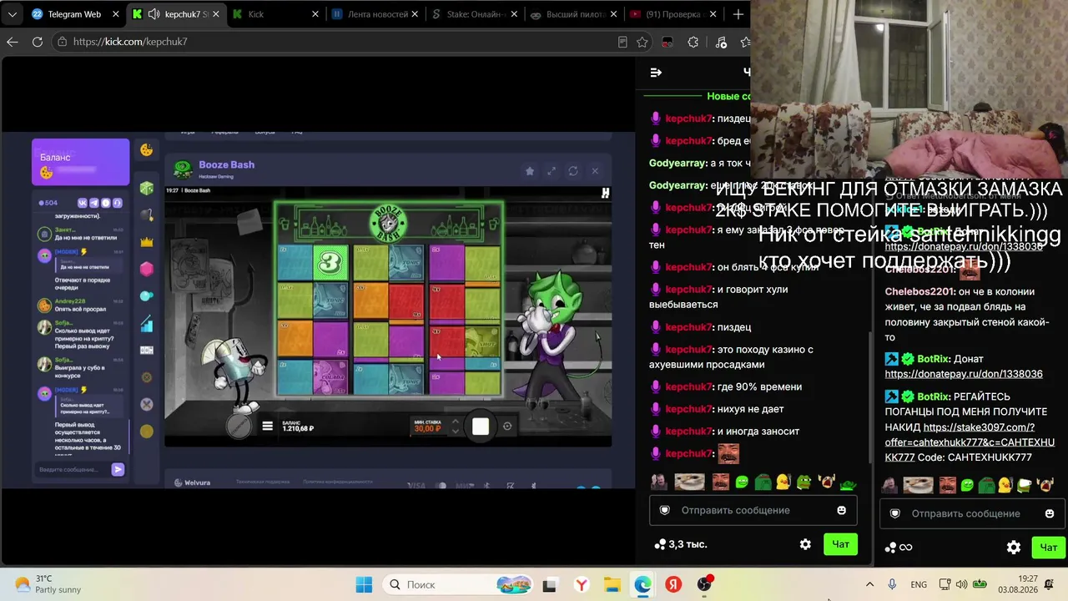Open the headset support icon above casino chat
The width and height of the screenshot is (1068, 601).
click(x=118, y=203)
